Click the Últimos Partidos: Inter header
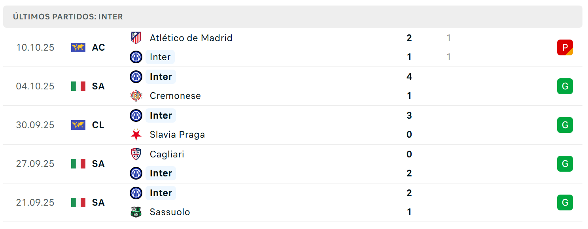The width and height of the screenshot is (588, 229). pyautogui.click(x=68, y=17)
